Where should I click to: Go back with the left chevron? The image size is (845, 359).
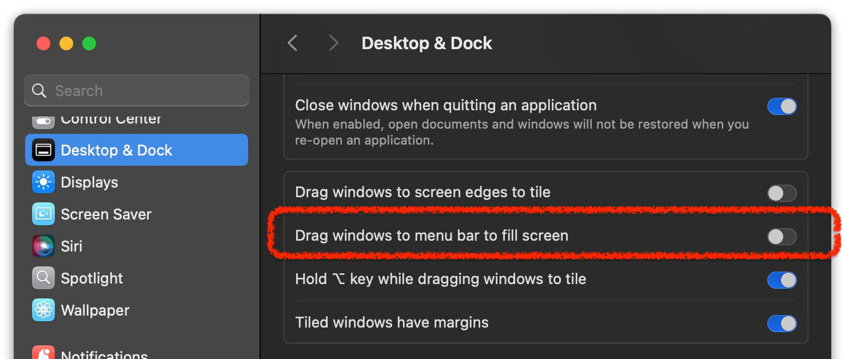[292, 43]
